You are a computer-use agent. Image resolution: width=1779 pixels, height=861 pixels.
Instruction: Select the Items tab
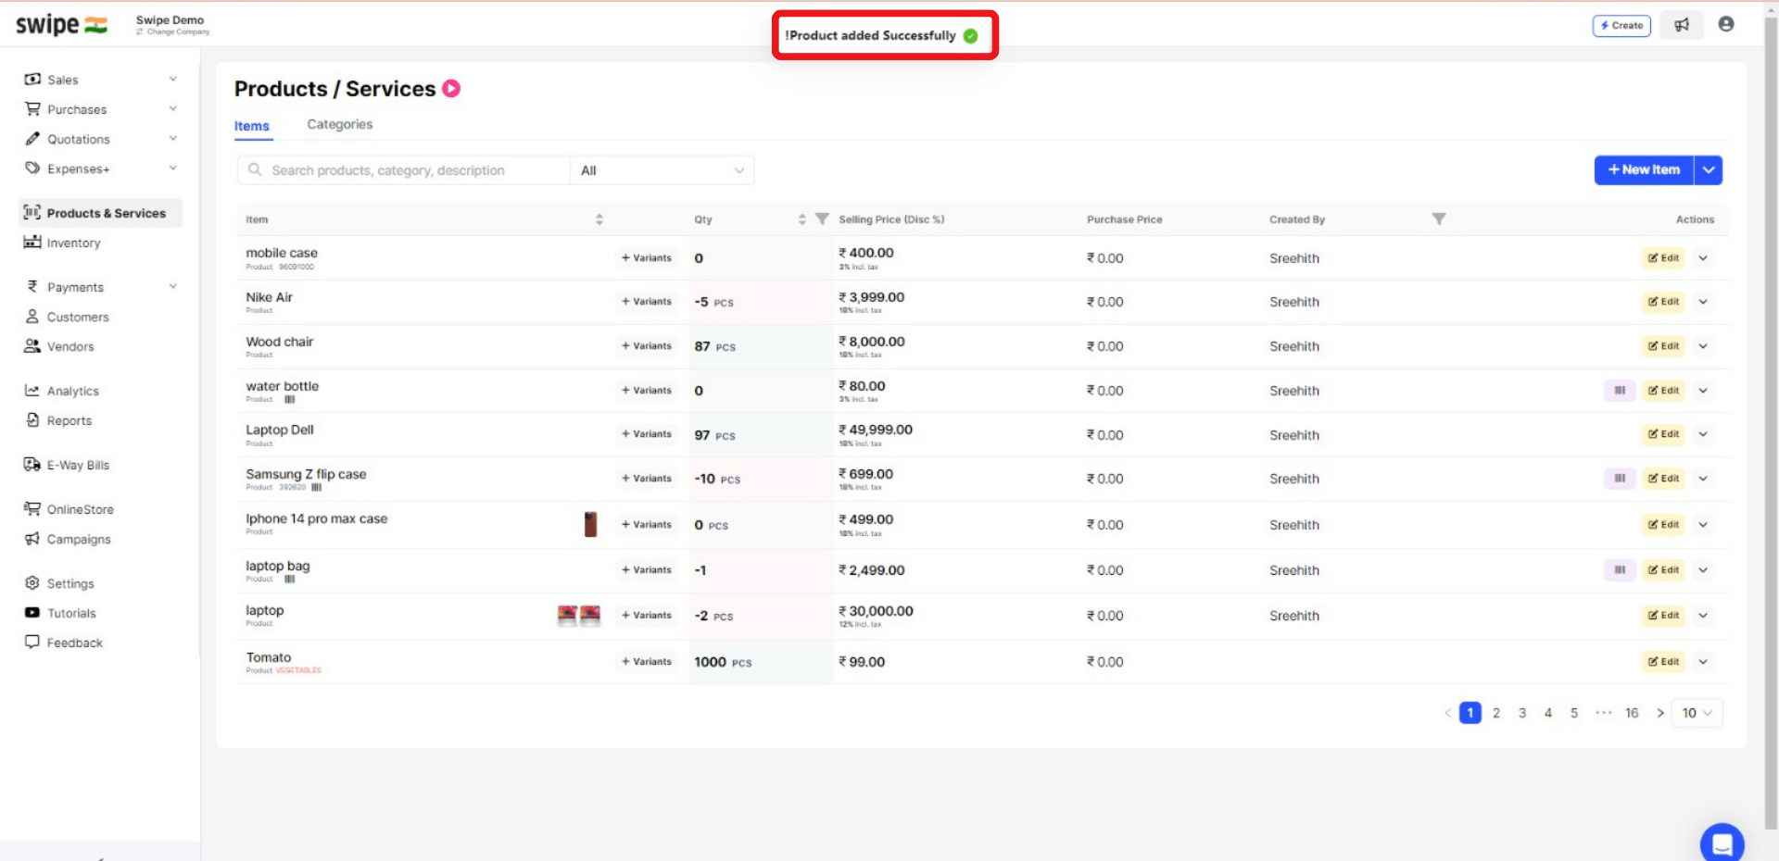coord(252,127)
